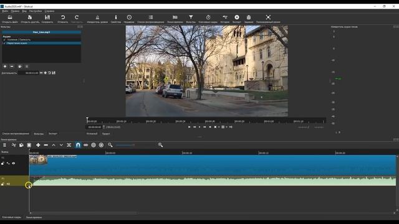399x224 pixels.
Task: Toggle ripple all tracks icon
Action: [101, 145]
